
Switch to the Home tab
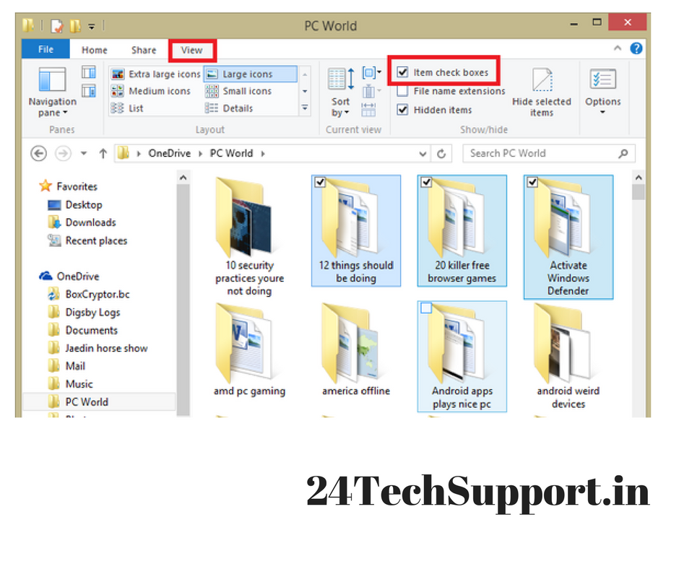click(95, 51)
